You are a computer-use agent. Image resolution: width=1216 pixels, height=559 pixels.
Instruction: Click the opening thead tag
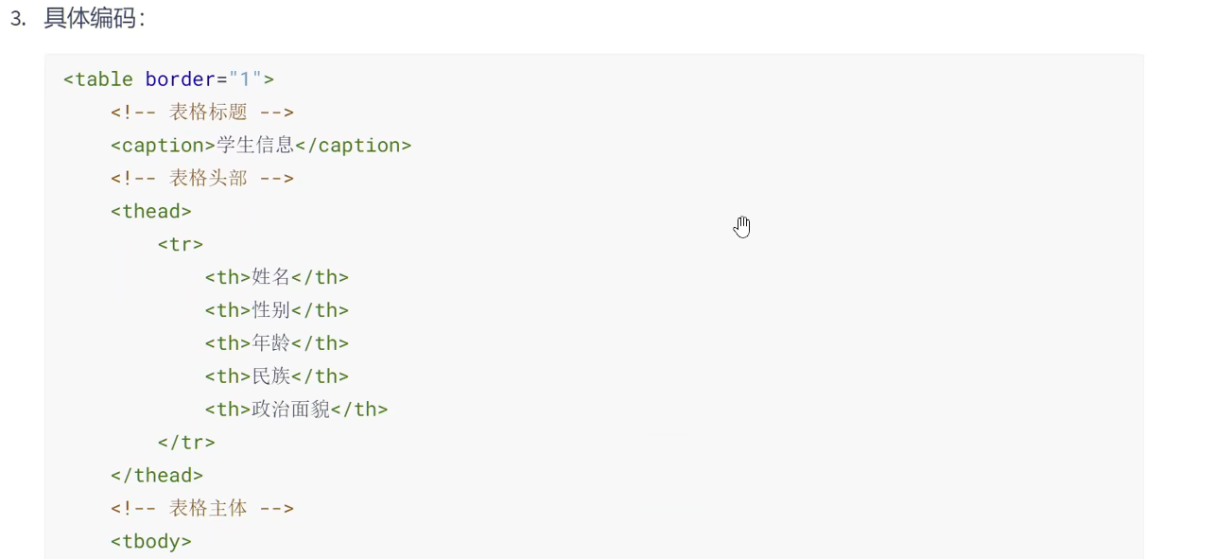pos(151,211)
